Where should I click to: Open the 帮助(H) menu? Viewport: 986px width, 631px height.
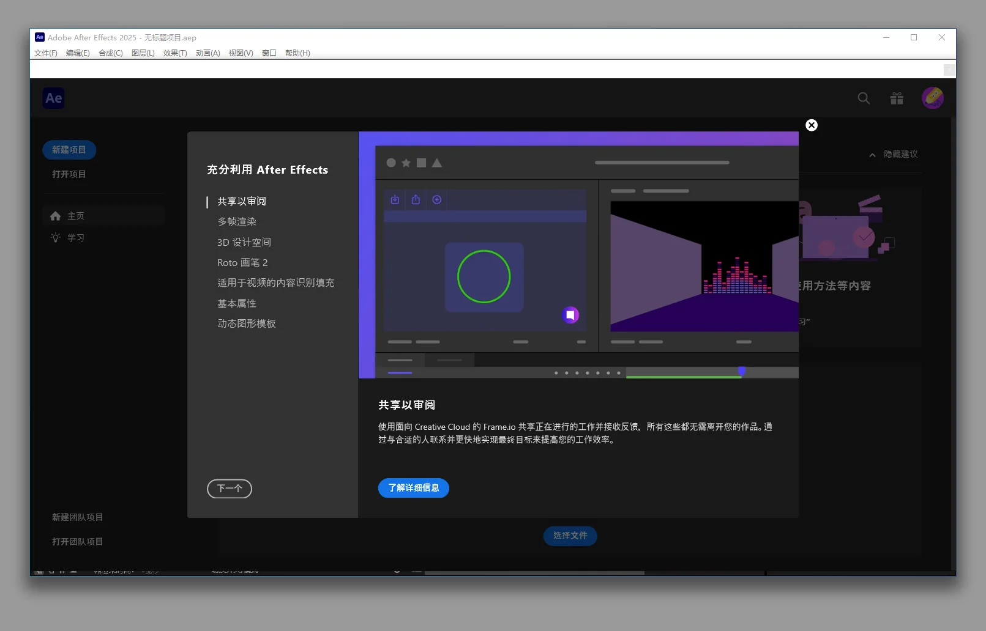[297, 53]
